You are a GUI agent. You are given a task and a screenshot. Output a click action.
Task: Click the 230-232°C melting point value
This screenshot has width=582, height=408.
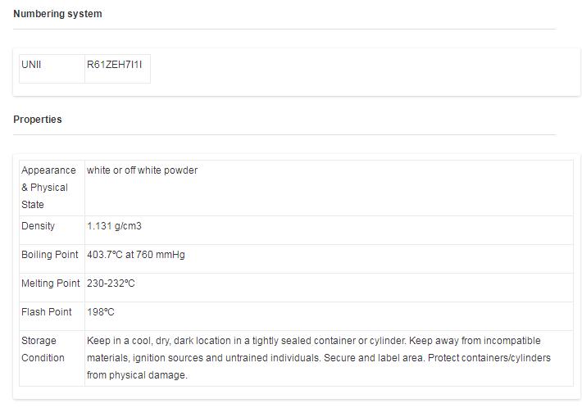click(x=111, y=283)
